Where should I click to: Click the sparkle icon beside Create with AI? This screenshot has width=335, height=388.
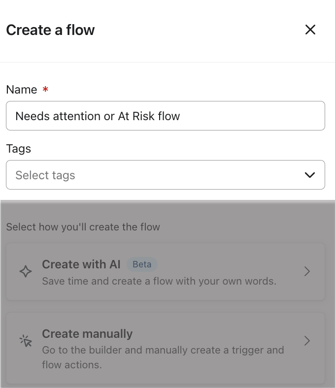click(26, 271)
